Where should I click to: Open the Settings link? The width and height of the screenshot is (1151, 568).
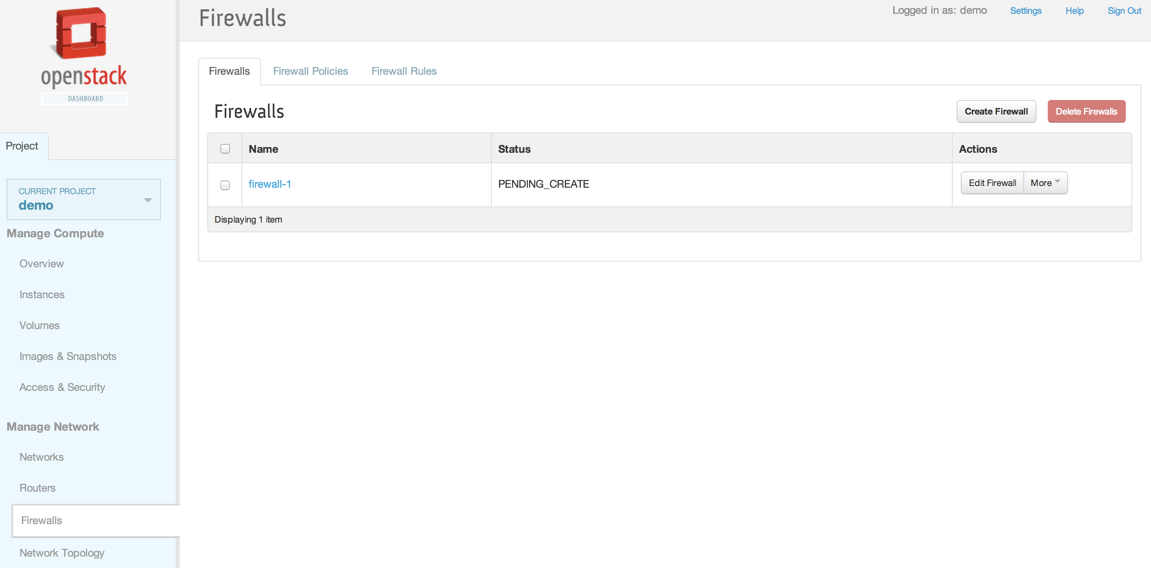1025,11
